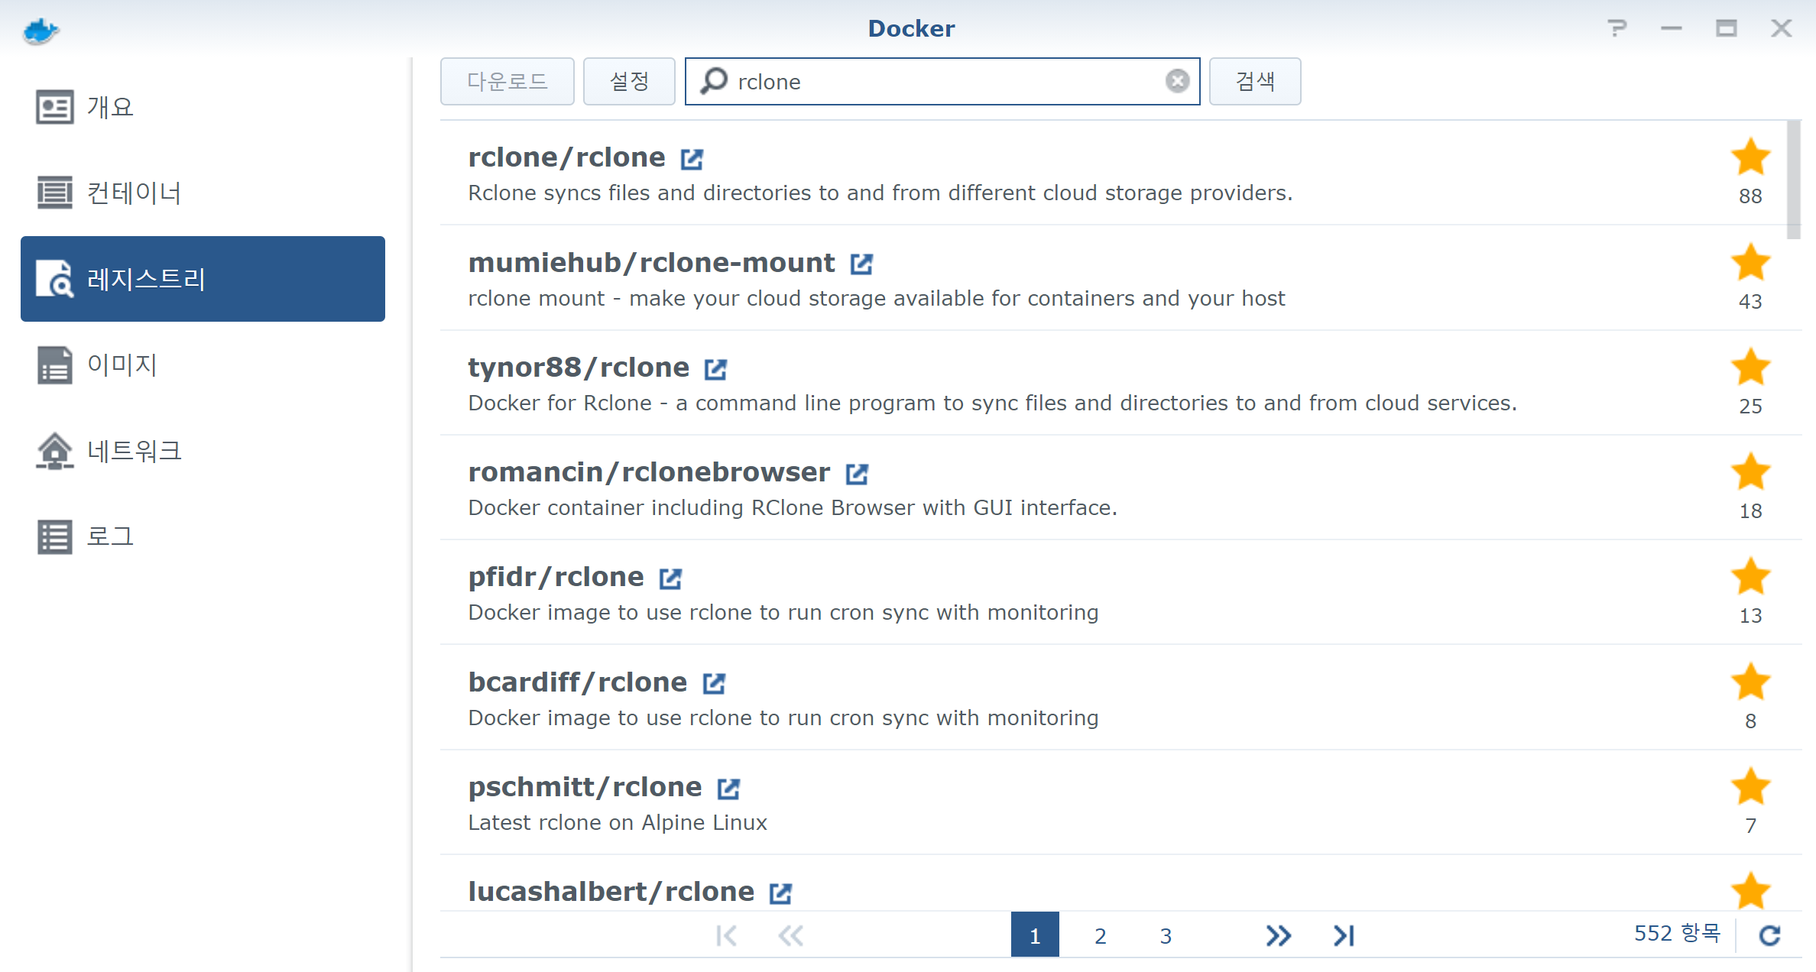Open the Docker help question mark

pos(1617,29)
